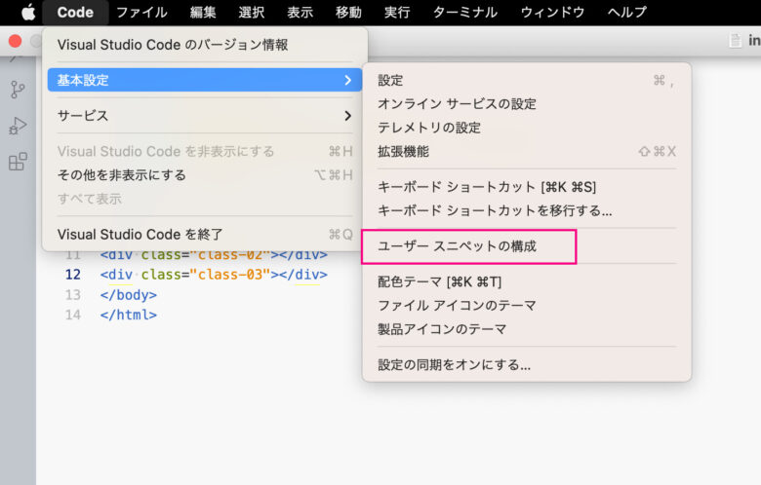Screen dimensions: 761x485
Task: Expand the サービス submenu
Action: click(205, 115)
